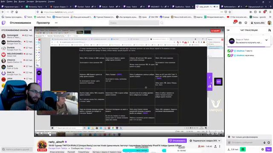Open the Bits icon in chat input
The height and width of the screenshot is (153, 273).
click(264, 142)
